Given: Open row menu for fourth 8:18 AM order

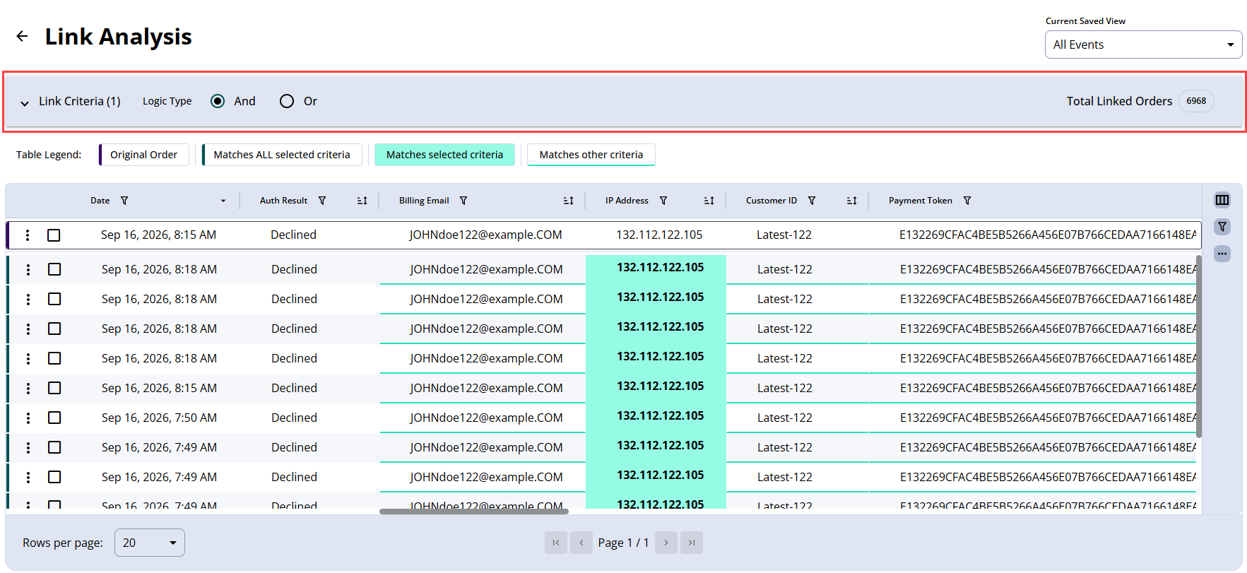Looking at the screenshot, I should click(28, 358).
